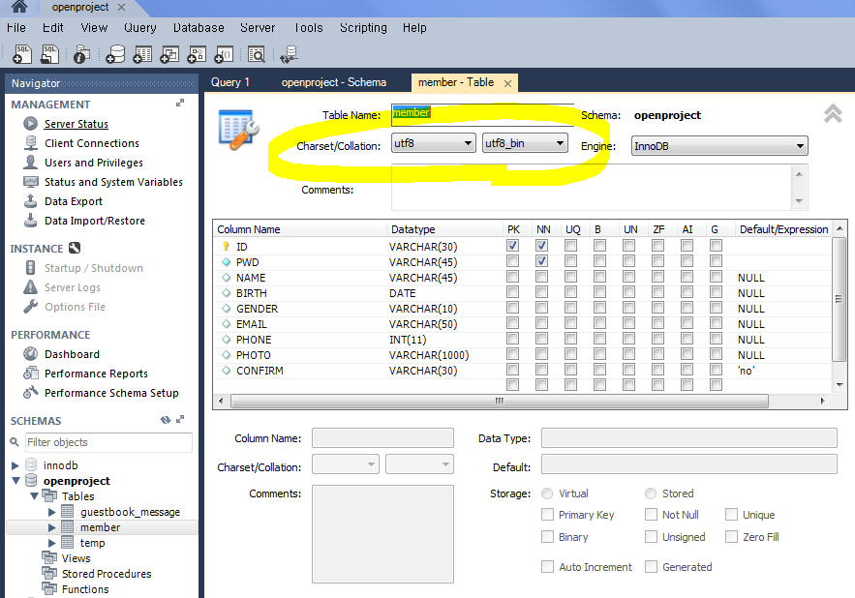Open the column charset dropdown
This screenshot has height=598, width=855.
click(345, 464)
